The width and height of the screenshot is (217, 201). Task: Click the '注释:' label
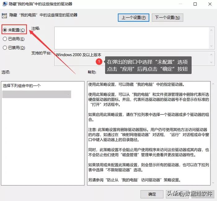coord(36,28)
